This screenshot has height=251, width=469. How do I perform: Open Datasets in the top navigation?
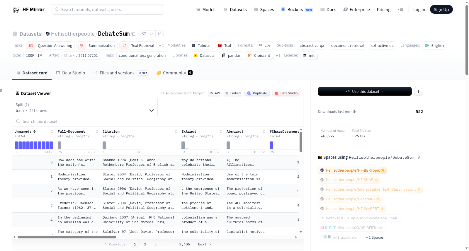(235, 10)
